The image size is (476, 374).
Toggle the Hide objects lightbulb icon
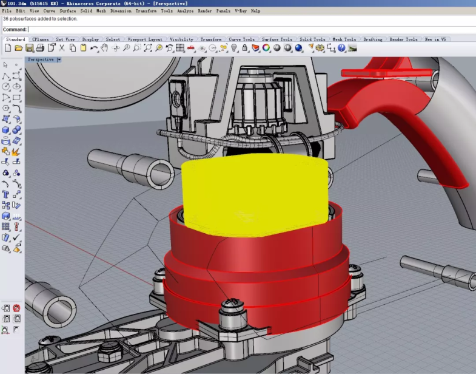point(234,48)
